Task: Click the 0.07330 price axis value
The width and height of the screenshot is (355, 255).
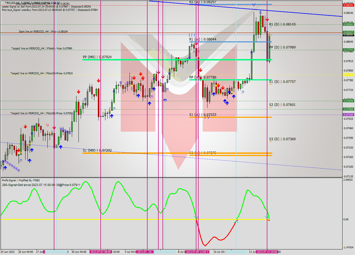Action: 348,147
